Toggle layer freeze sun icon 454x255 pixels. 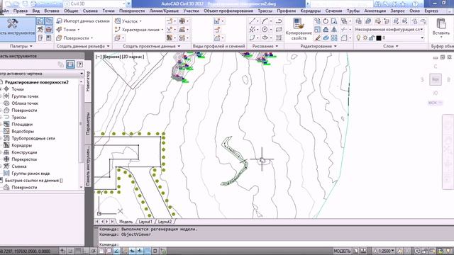pos(365,38)
